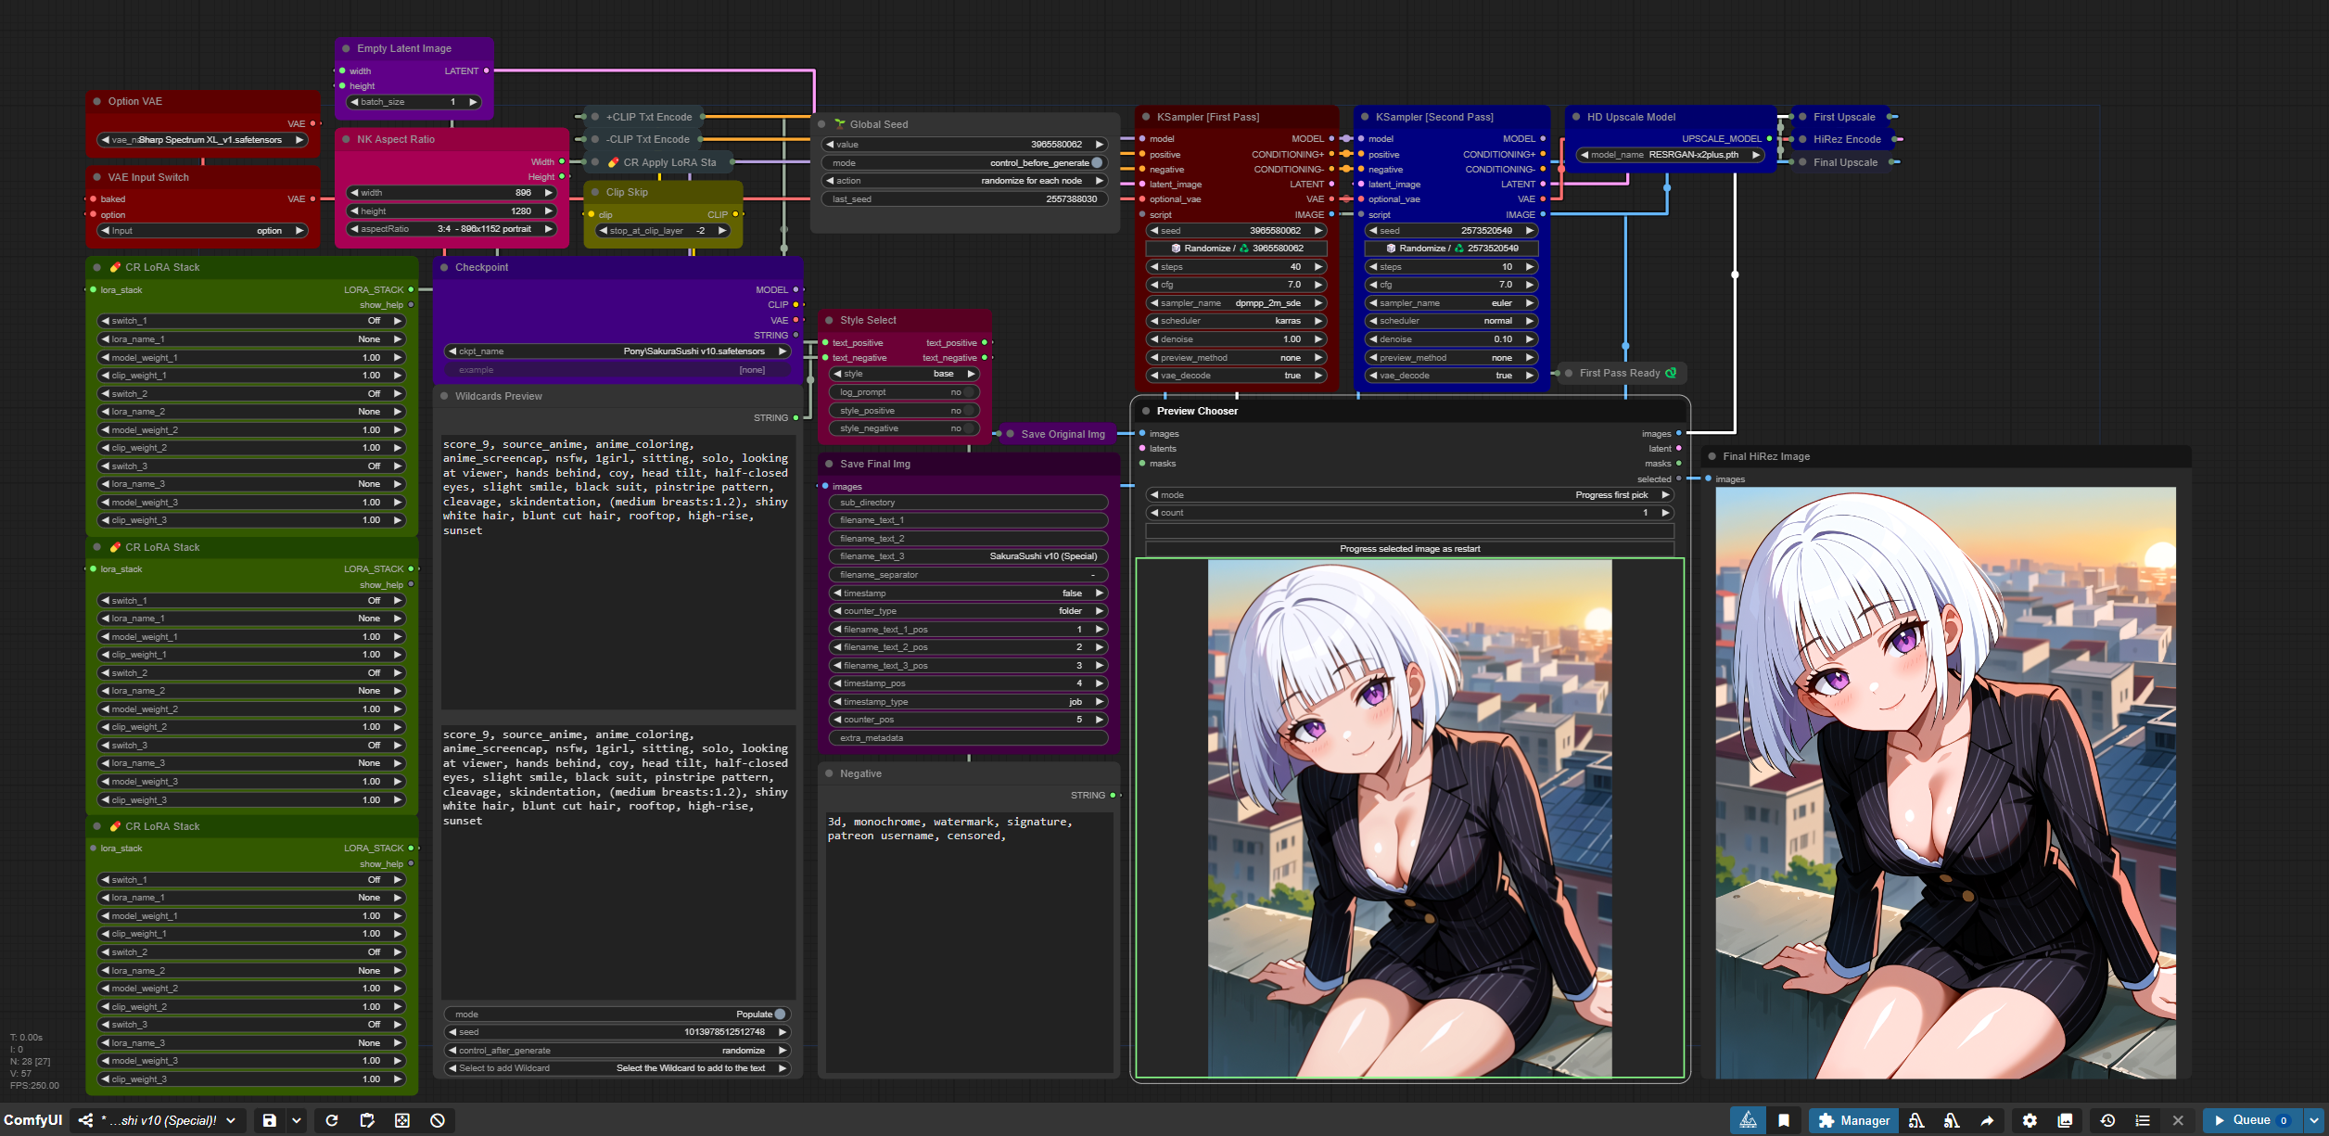Open the Queue options dropdown arrow
Viewport: 2329px width, 1136px height.
pyautogui.click(x=2314, y=1120)
